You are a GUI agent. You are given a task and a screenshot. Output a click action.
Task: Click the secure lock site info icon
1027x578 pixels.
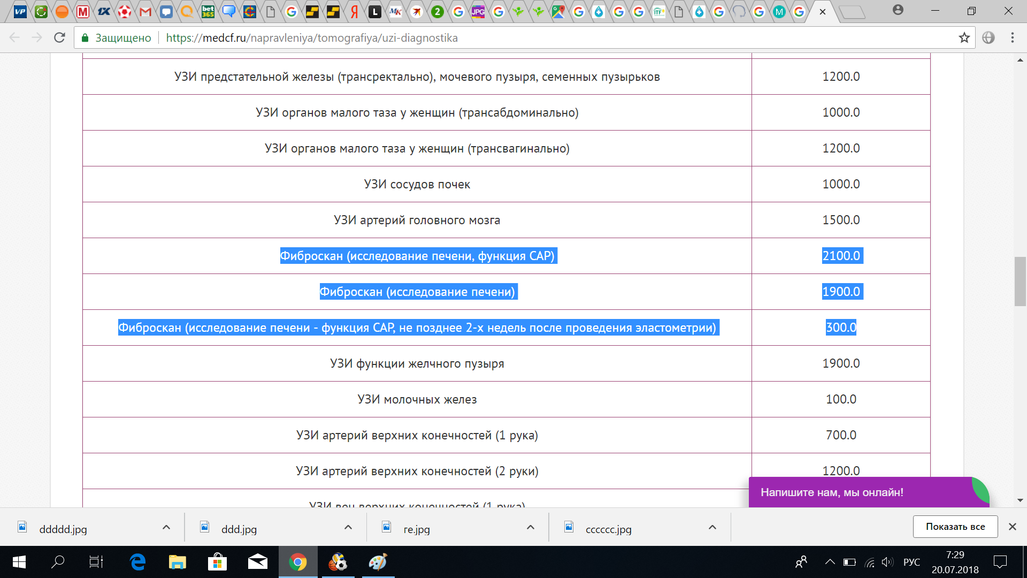[85, 37]
